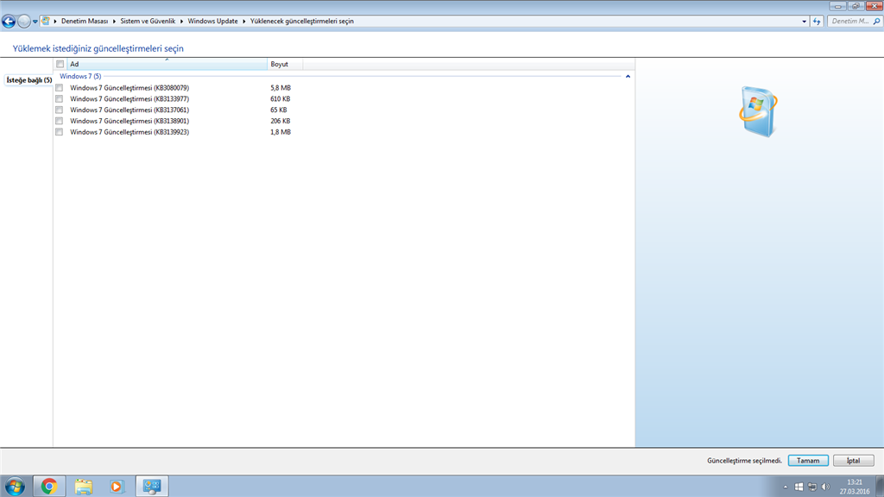Navigate to Windows Update breadcrumb
The image size is (884, 497).
(x=212, y=21)
